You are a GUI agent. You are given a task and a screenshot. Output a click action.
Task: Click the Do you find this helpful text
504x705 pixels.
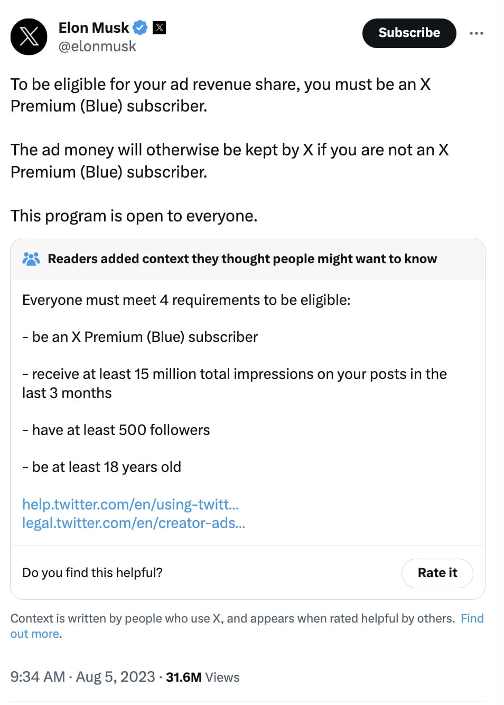92,572
